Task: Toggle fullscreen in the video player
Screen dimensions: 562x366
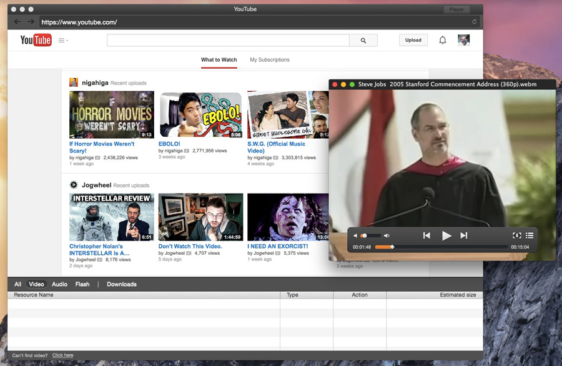Action: 517,235
